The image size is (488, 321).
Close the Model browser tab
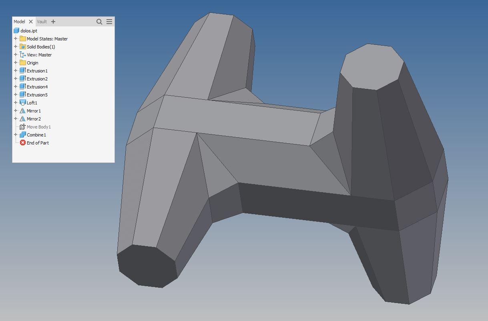tap(31, 22)
